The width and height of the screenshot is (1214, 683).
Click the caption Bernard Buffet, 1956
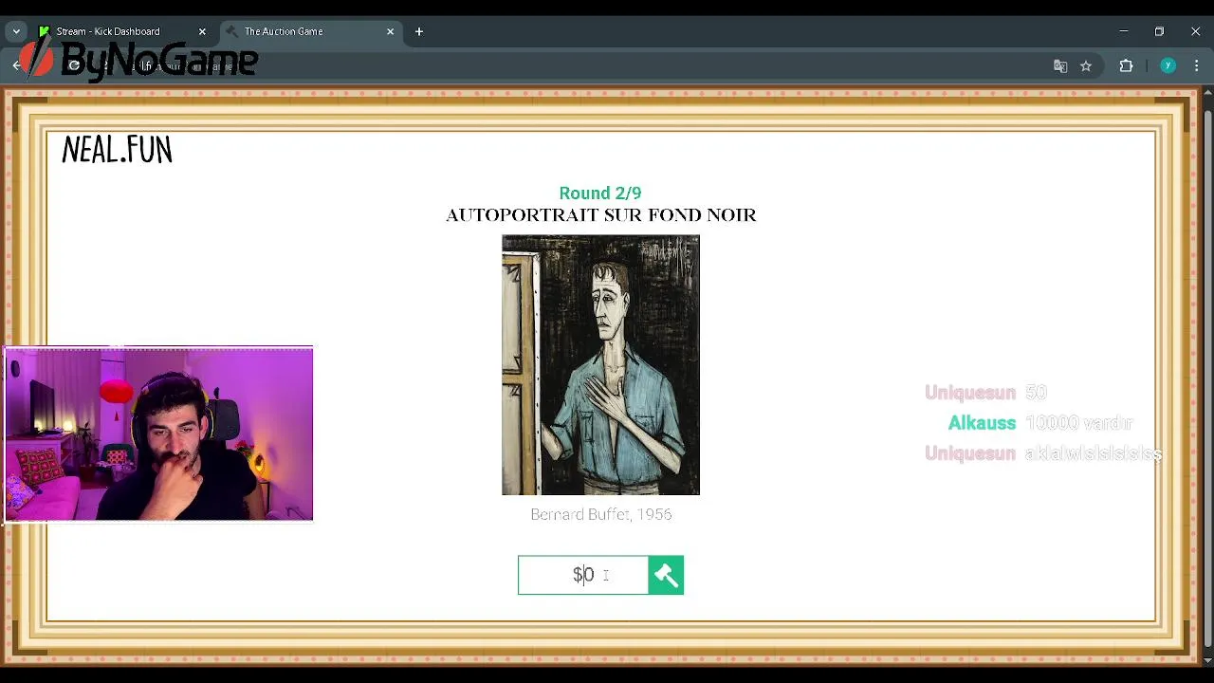pos(601,514)
